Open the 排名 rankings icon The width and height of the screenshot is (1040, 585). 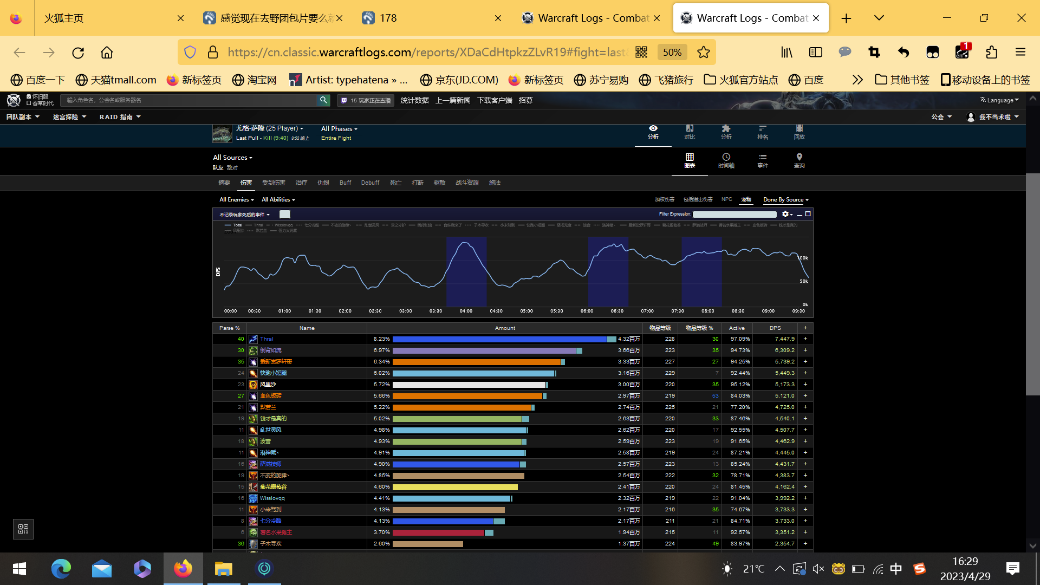click(x=763, y=132)
